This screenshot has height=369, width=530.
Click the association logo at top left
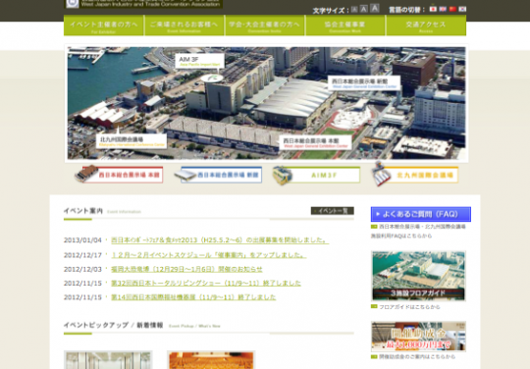143,4
